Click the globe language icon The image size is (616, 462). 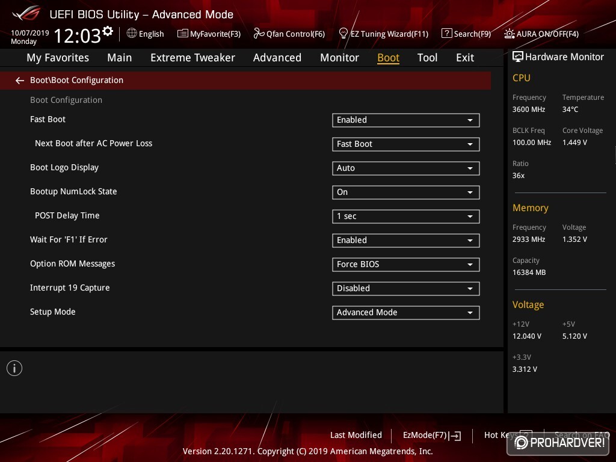coord(132,34)
